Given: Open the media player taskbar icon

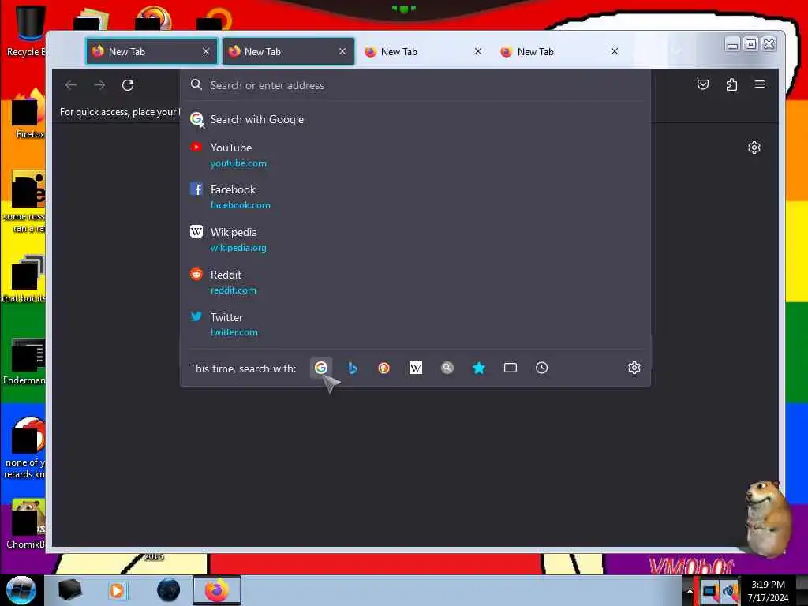Looking at the screenshot, I should coord(118,590).
